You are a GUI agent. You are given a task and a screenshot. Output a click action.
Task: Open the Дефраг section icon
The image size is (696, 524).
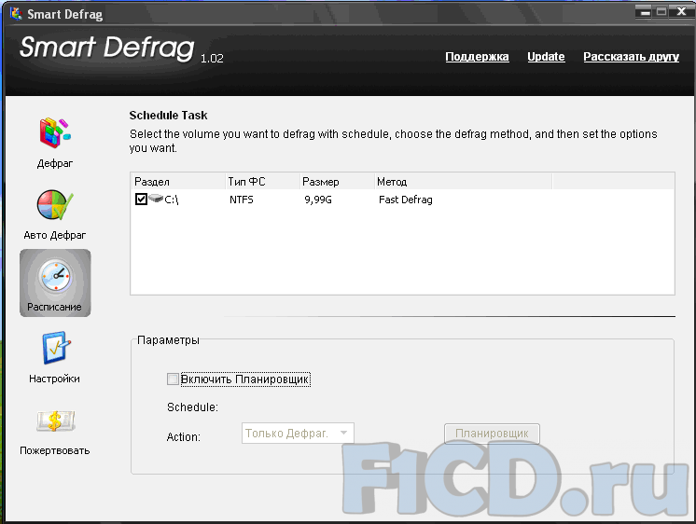point(55,132)
